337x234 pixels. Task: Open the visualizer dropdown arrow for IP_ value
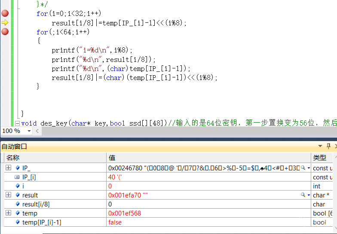[309, 168]
